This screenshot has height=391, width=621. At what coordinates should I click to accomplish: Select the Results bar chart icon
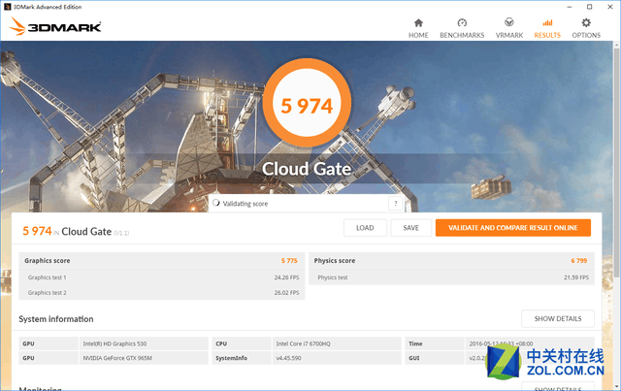pyautogui.click(x=547, y=22)
